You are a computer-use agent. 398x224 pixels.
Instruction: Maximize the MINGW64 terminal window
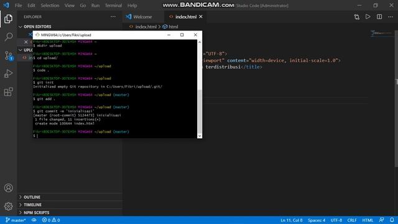click(182, 35)
